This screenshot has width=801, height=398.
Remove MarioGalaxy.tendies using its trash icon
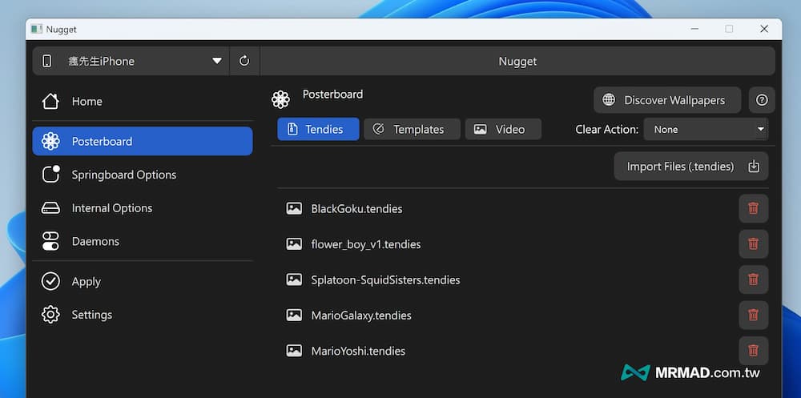click(753, 316)
